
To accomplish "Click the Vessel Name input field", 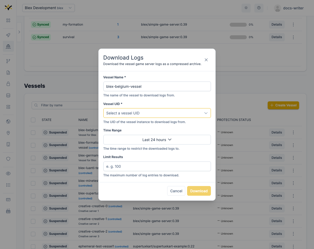I will pos(157,86).
